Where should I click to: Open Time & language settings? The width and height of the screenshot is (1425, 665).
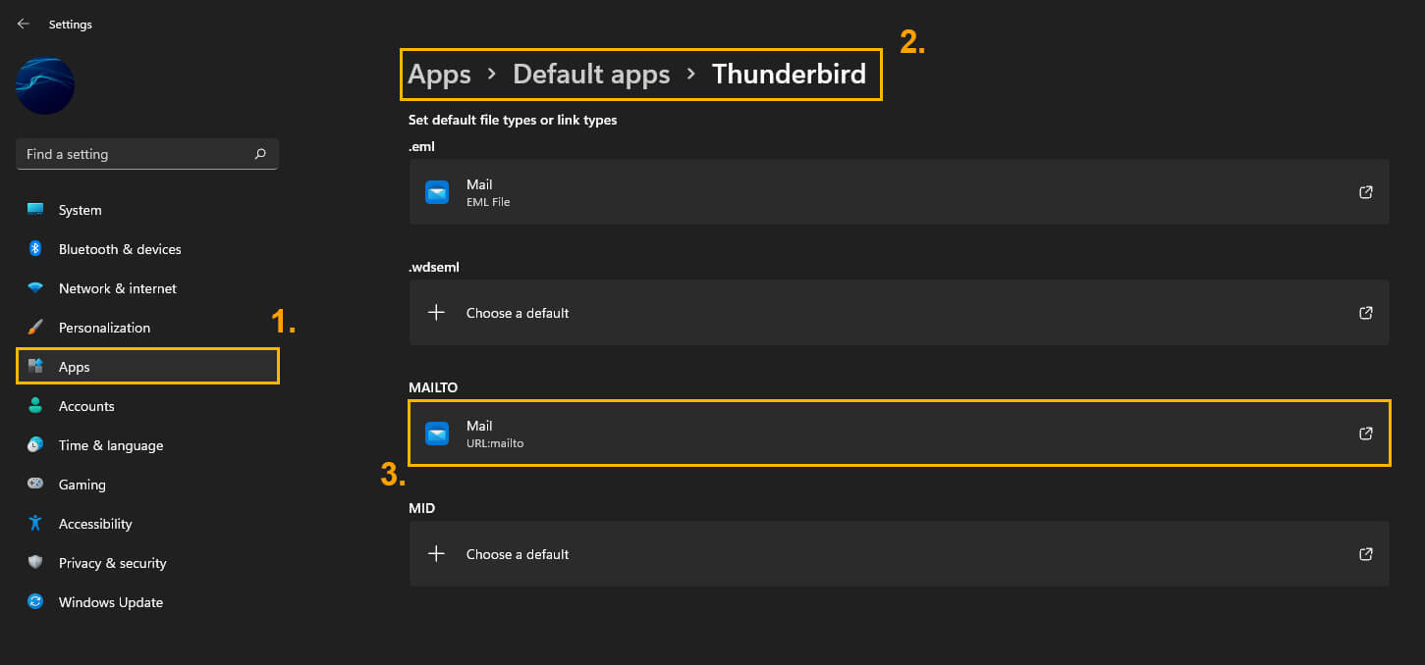147,445
